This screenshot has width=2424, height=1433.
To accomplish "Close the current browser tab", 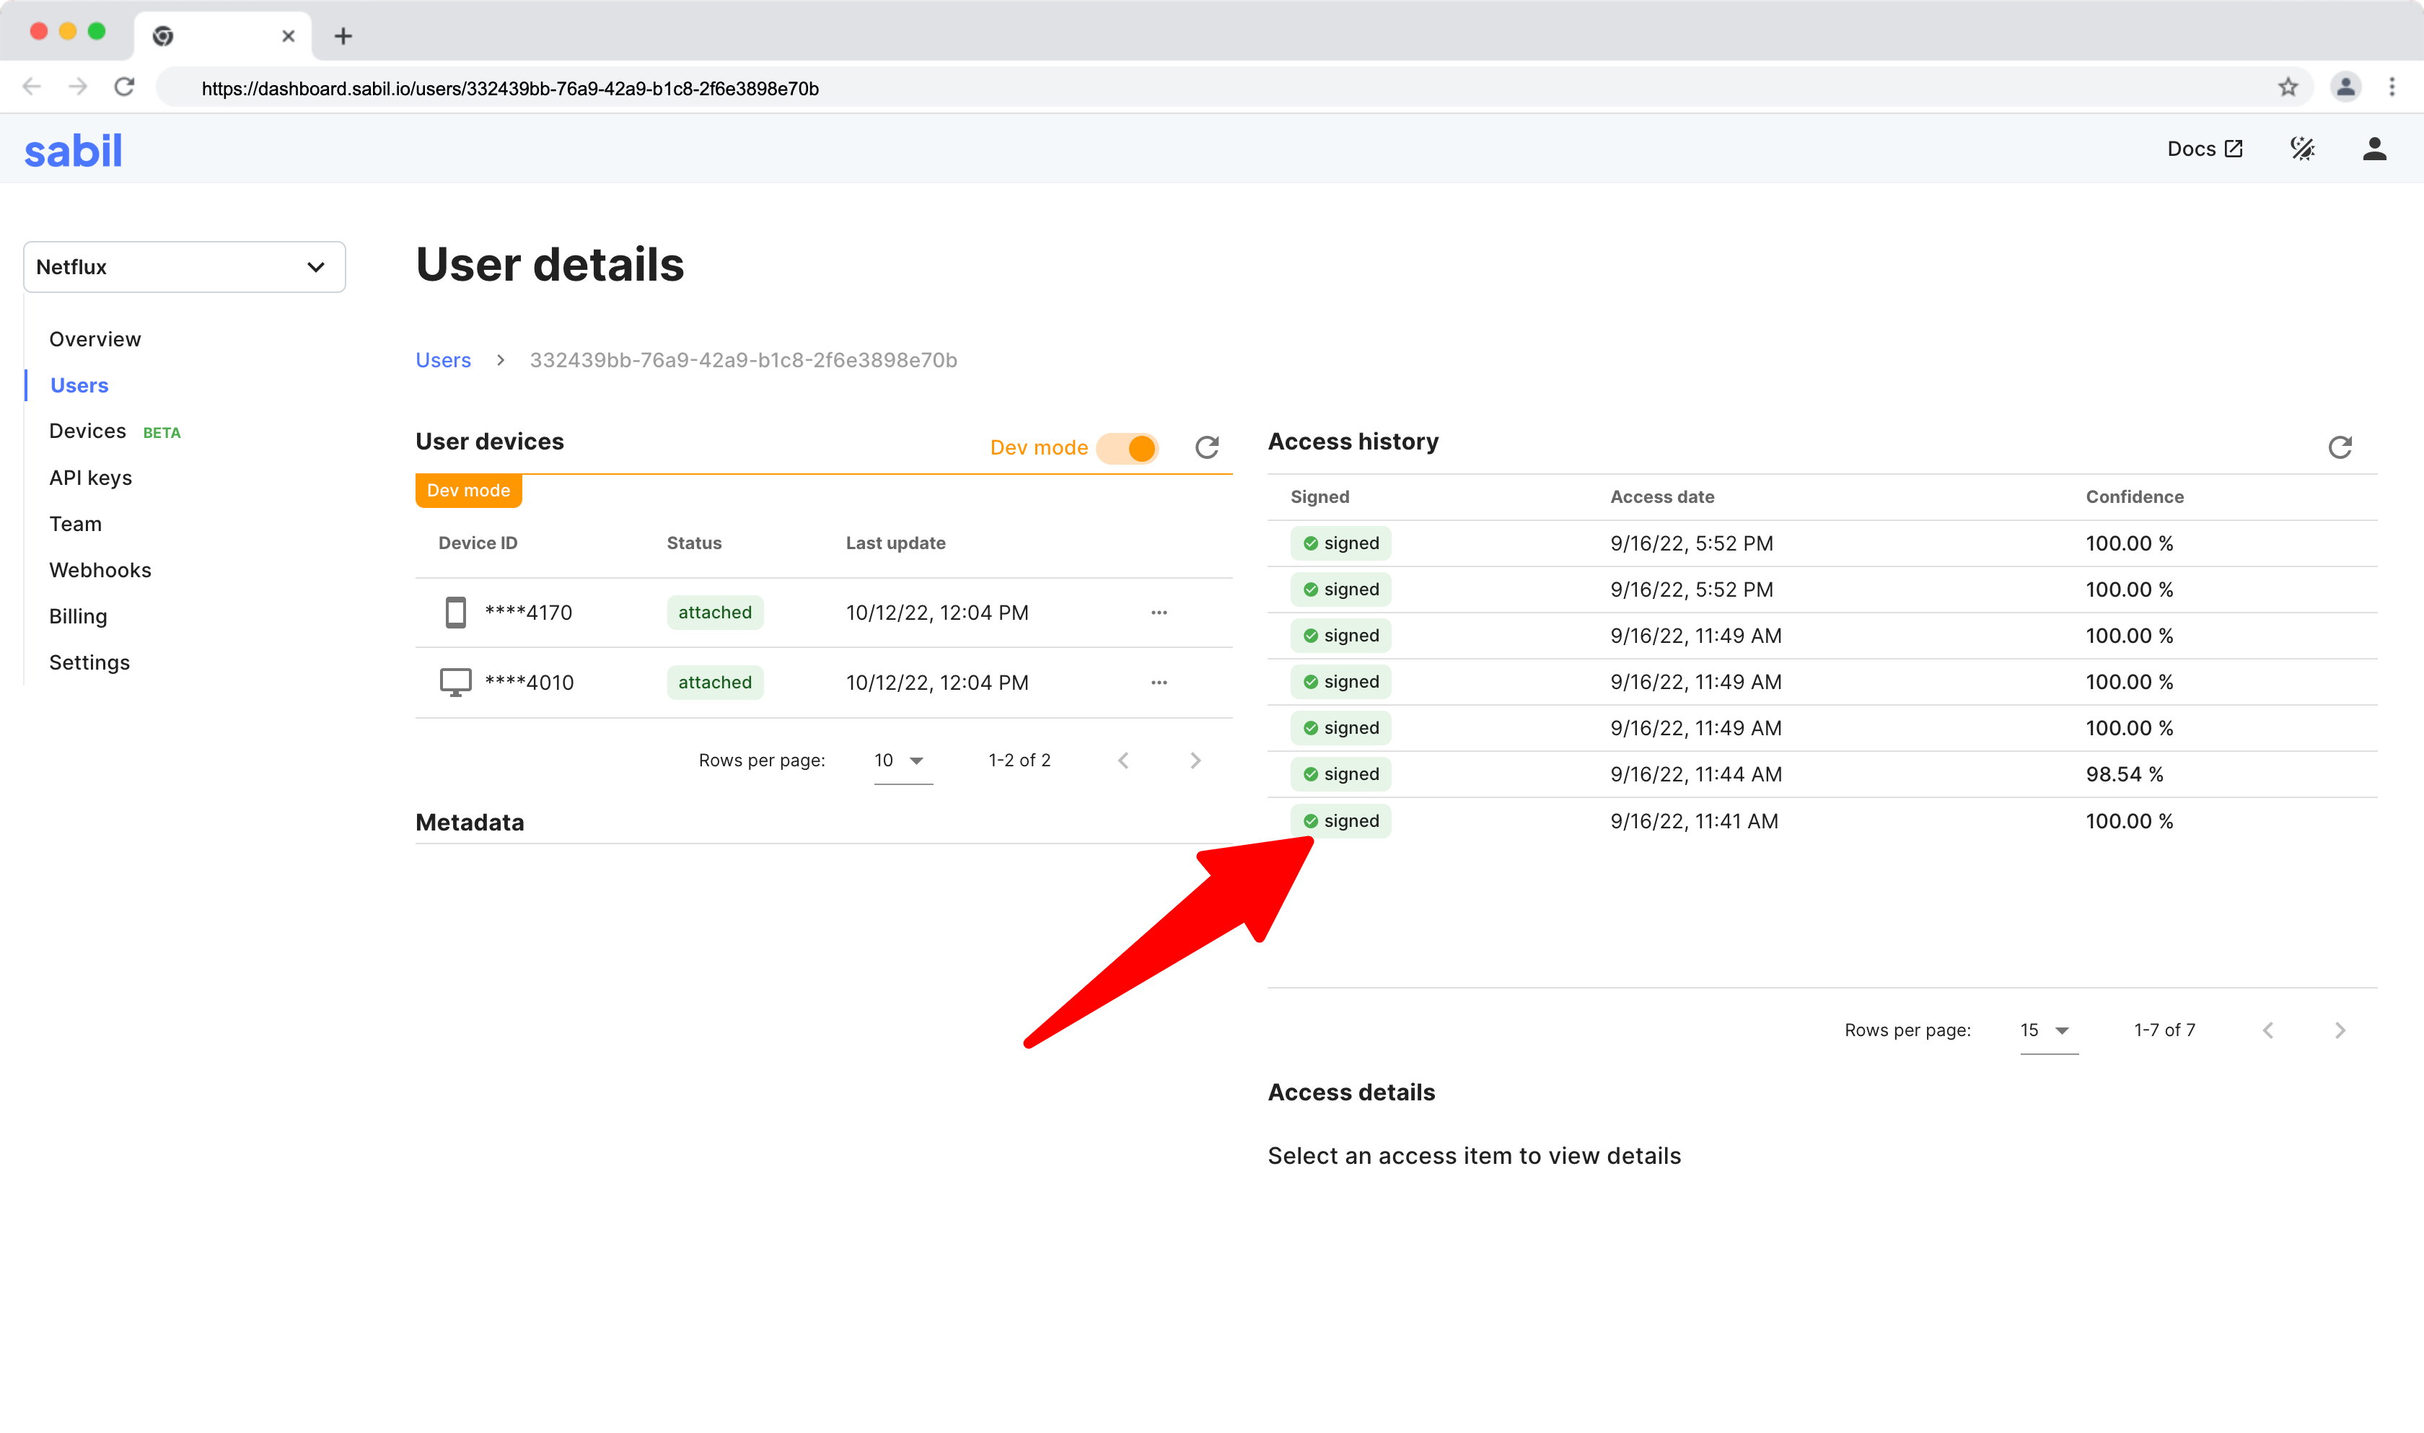I will click(288, 36).
